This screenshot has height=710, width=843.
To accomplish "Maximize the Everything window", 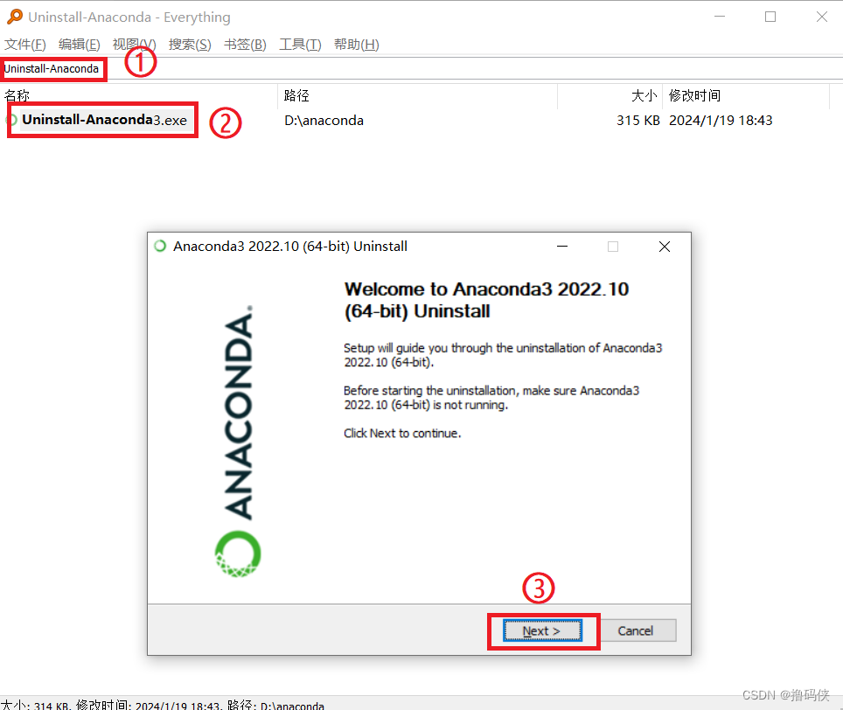I will click(770, 17).
